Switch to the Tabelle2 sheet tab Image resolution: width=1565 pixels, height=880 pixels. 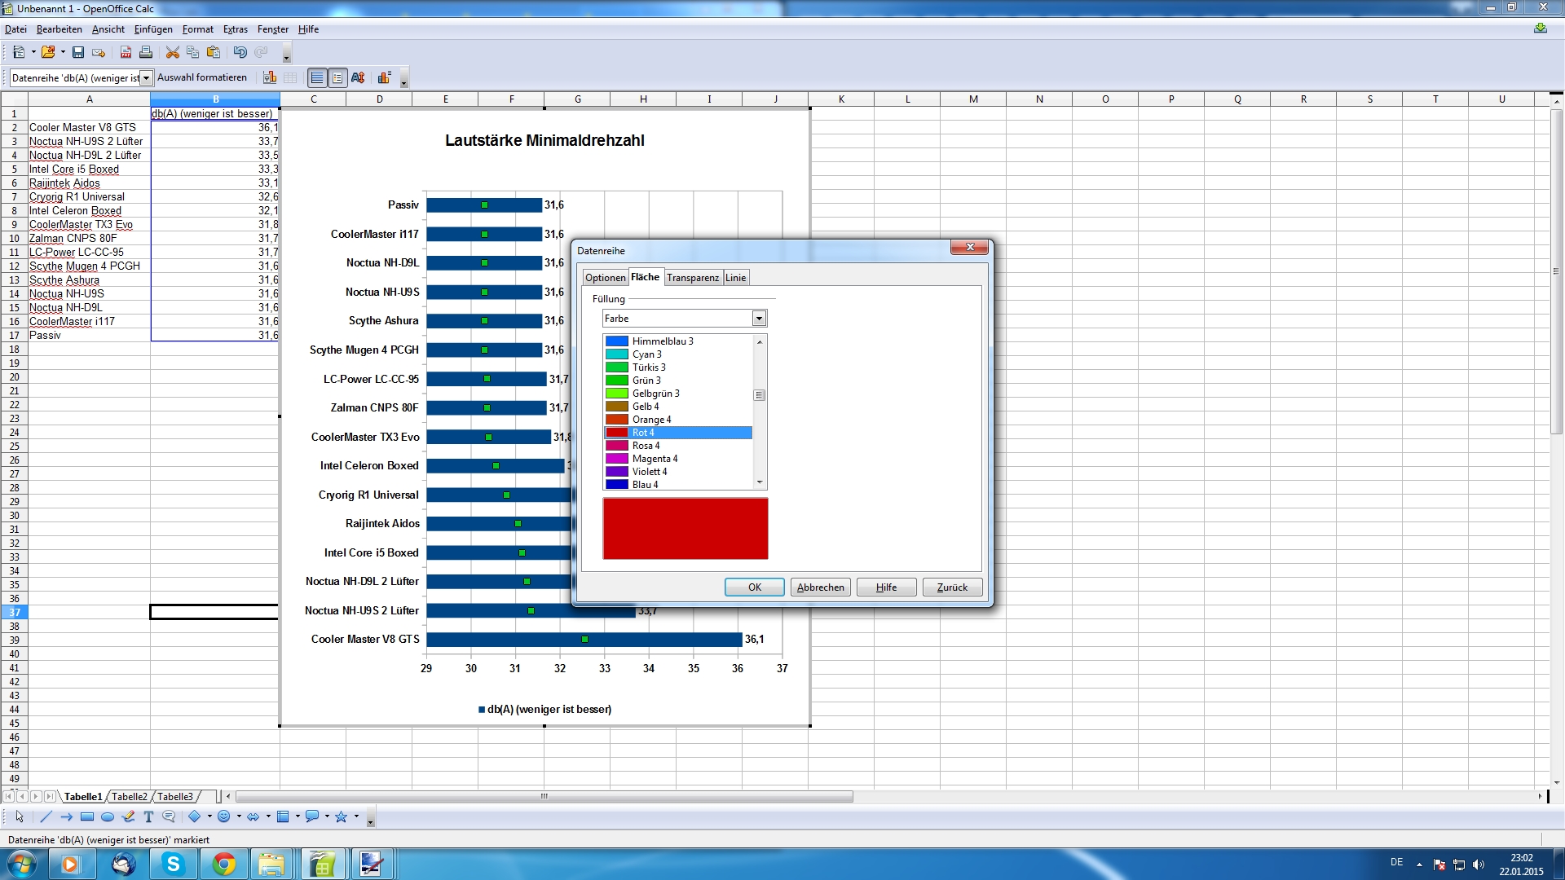pyautogui.click(x=130, y=797)
